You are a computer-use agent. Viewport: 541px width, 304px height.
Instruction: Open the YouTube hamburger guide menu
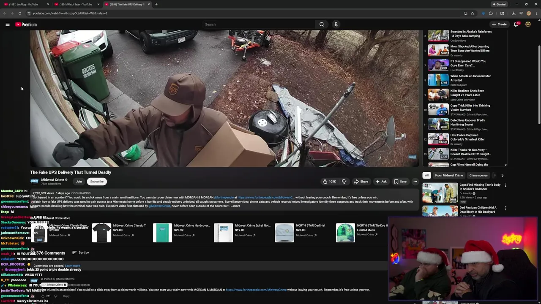point(7,24)
